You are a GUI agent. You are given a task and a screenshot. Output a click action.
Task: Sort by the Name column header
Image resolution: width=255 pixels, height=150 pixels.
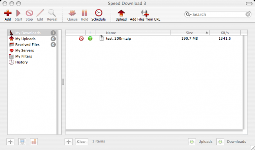(133, 33)
